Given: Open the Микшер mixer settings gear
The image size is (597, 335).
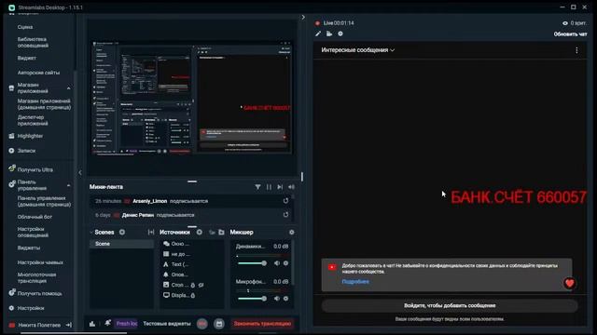Looking at the screenshot, I should tap(292, 232).
